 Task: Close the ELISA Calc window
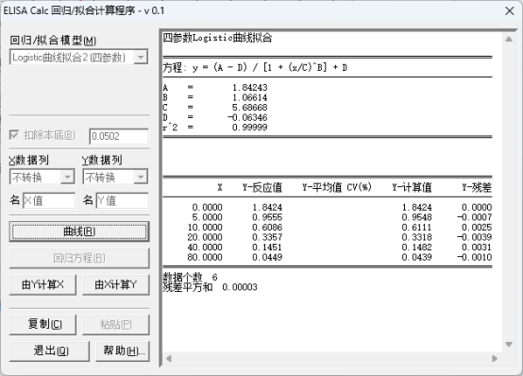coord(510,11)
